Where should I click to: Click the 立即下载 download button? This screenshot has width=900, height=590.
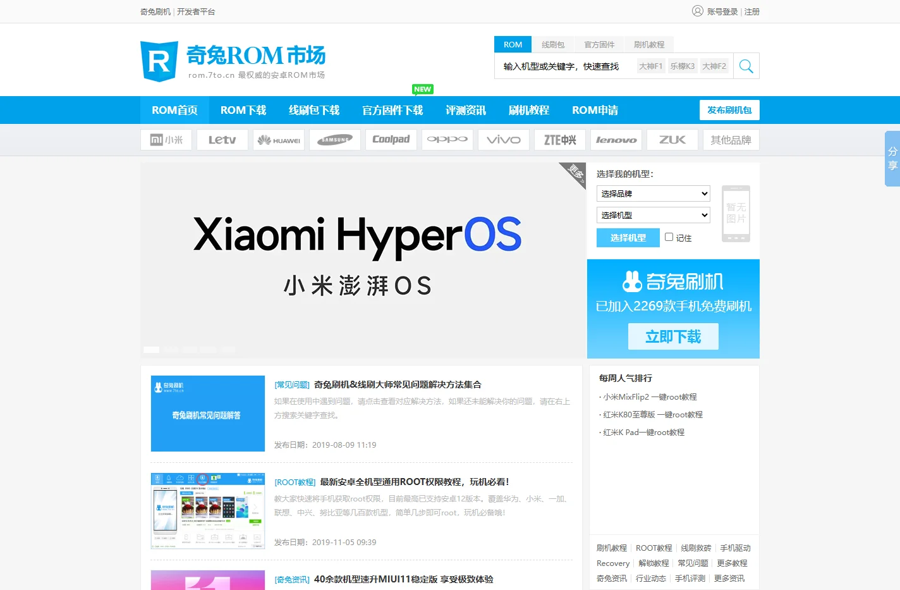[673, 336]
